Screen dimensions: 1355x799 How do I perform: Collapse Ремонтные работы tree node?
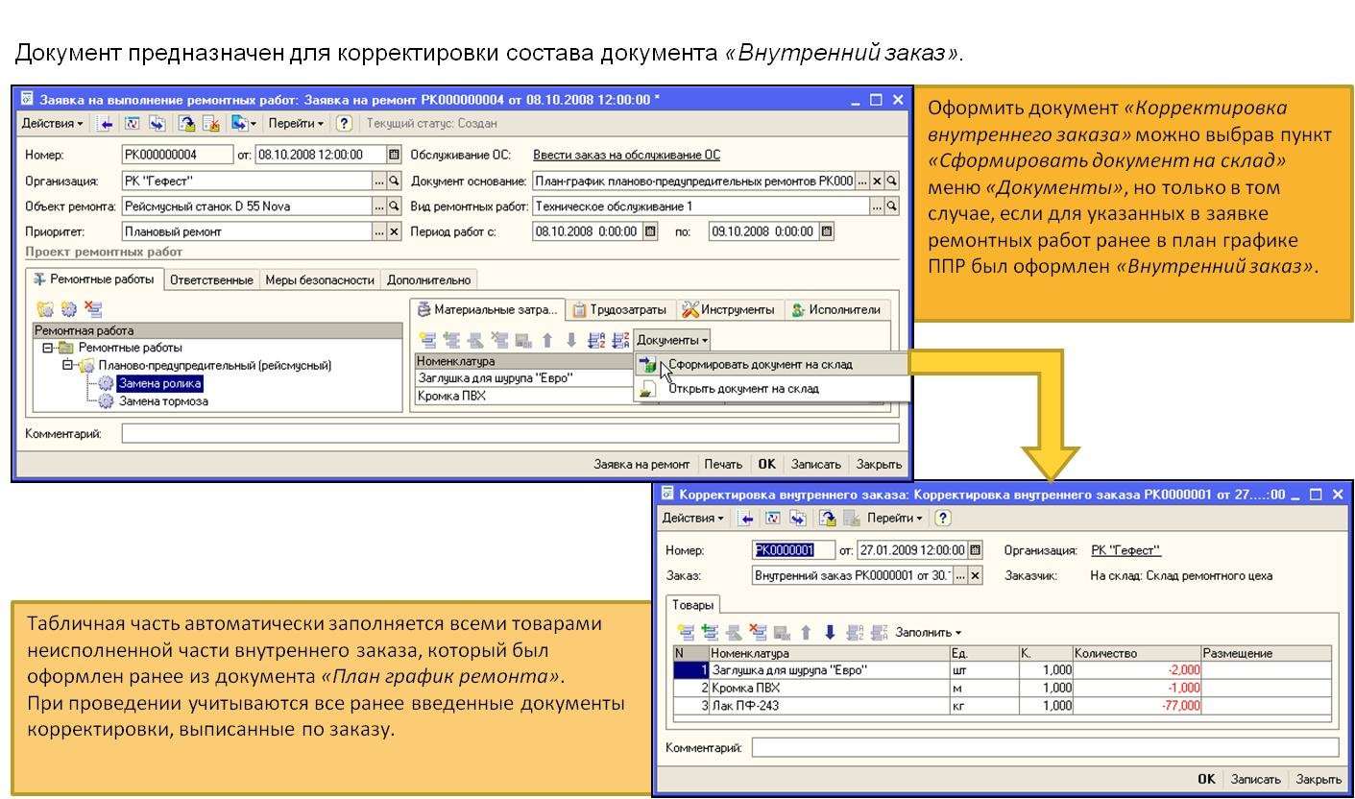[x=47, y=348]
